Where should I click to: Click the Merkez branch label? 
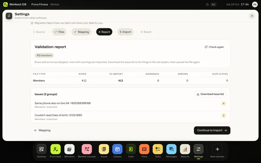pyautogui.click(x=55, y=5)
